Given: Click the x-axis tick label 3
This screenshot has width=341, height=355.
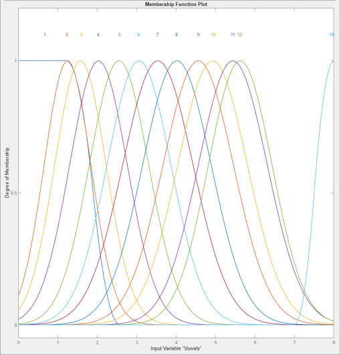Looking at the screenshot, I should point(136,342).
